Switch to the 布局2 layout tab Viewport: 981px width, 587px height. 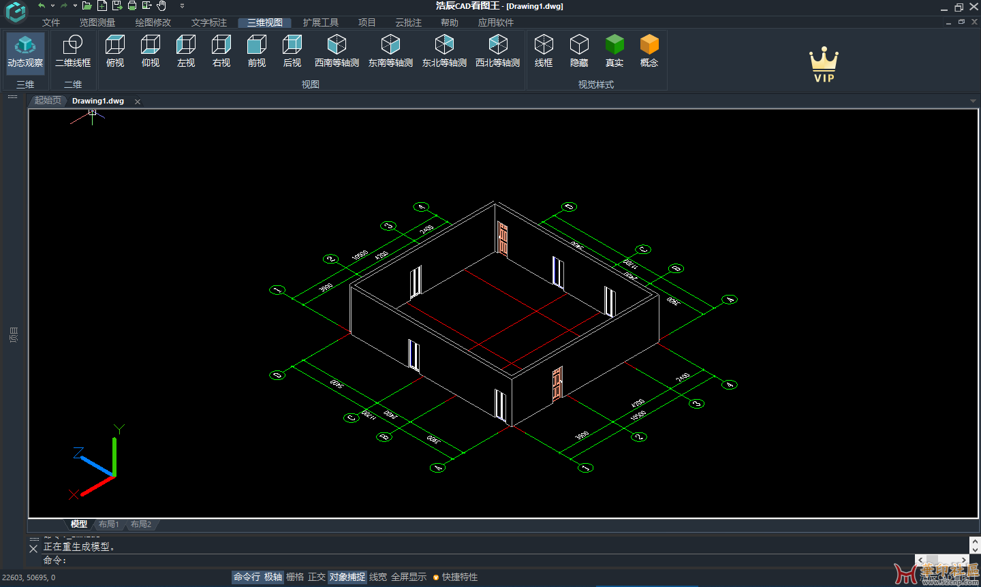tap(141, 524)
